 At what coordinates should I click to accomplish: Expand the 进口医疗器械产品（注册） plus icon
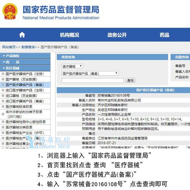[3, 90]
